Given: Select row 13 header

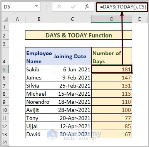Looking at the screenshot, I should coord(5,134).
